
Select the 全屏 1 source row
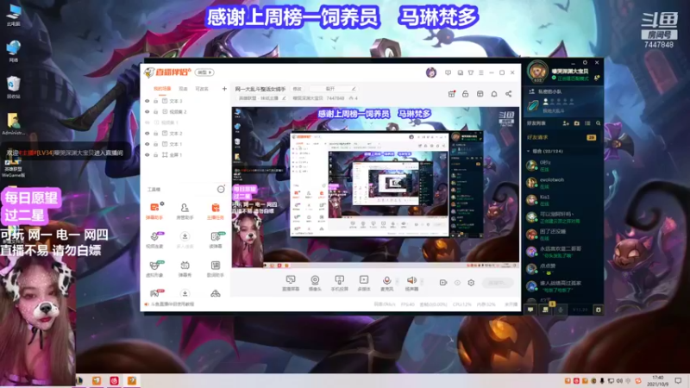[x=185, y=155]
